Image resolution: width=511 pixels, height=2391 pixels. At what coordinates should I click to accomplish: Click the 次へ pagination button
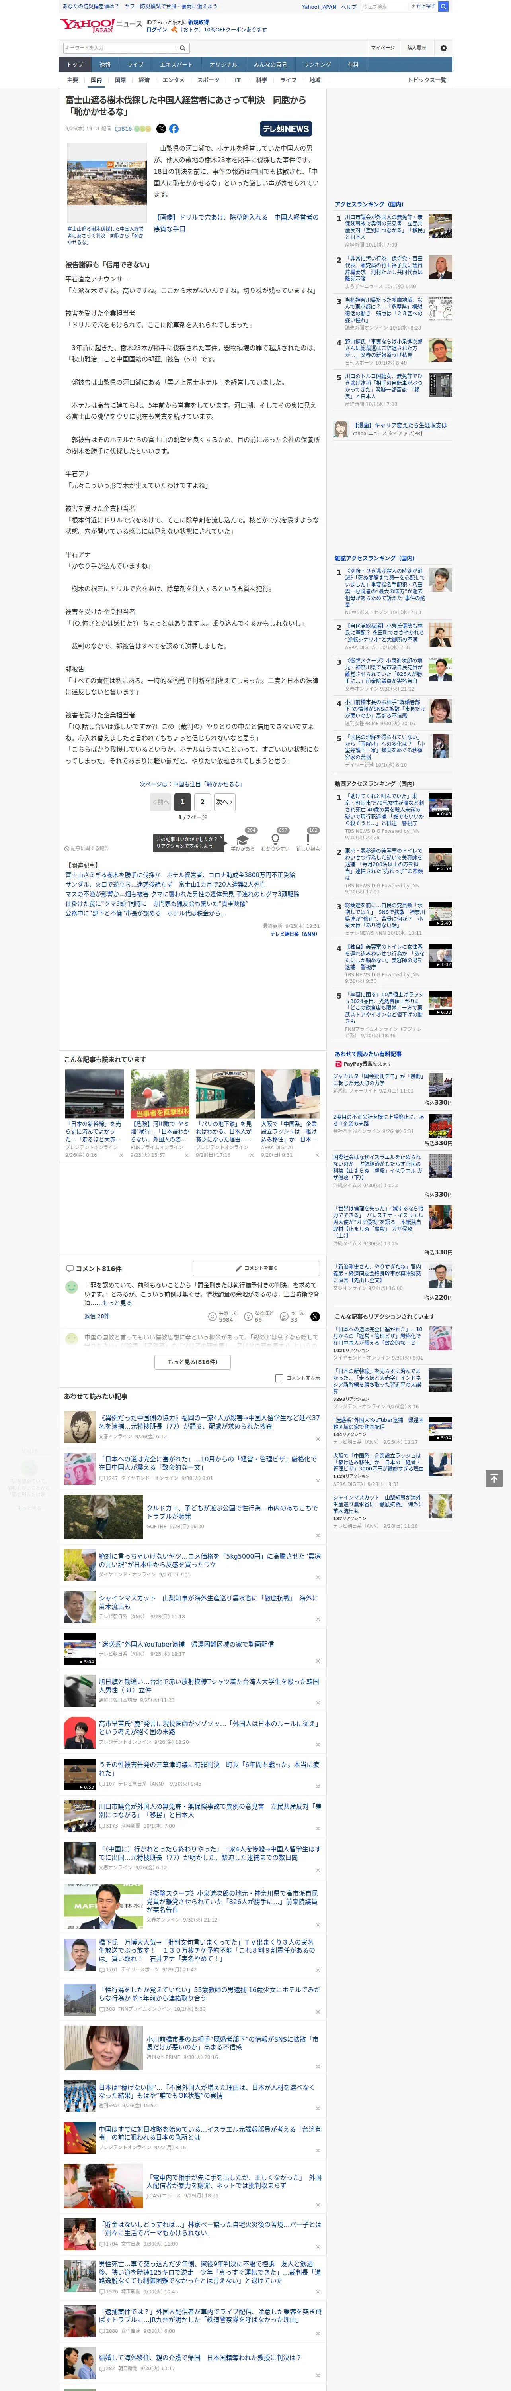click(224, 801)
